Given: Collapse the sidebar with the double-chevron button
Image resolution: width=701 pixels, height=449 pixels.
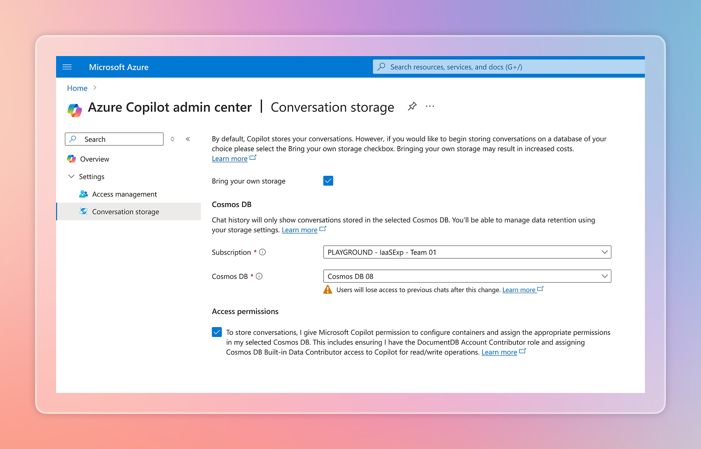Looking at the screenshot, I should coord(188,139).
